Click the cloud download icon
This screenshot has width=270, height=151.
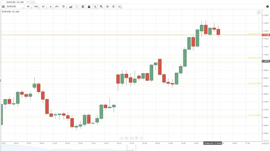[113, 6]
